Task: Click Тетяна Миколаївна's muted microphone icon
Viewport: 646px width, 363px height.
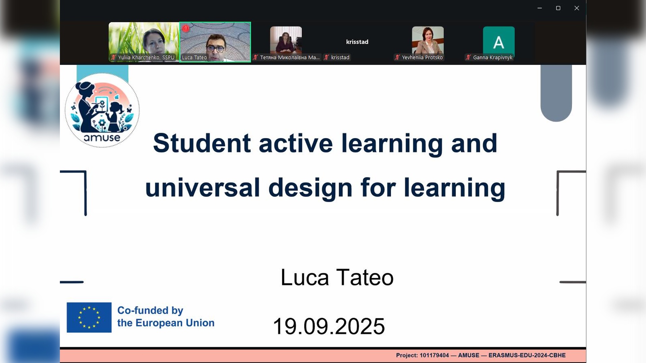Action: click(255, 57)
